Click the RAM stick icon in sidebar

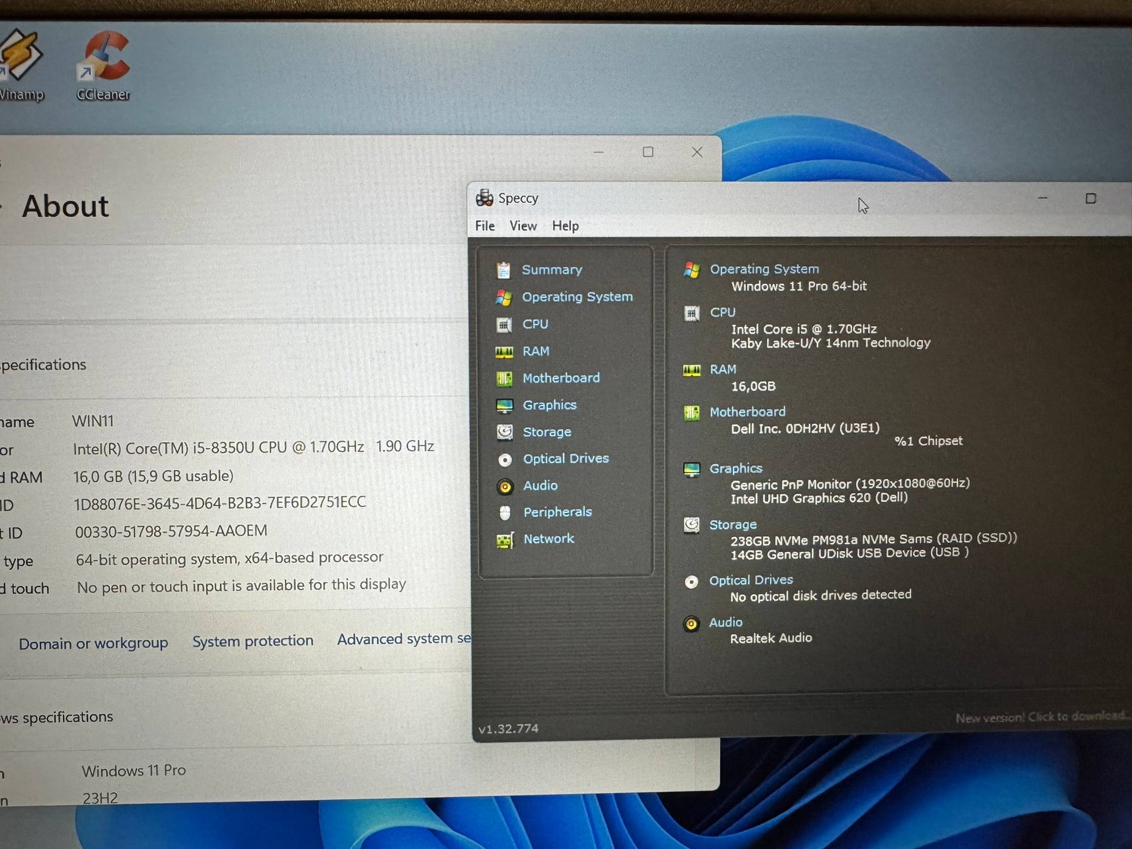[504, 352]
